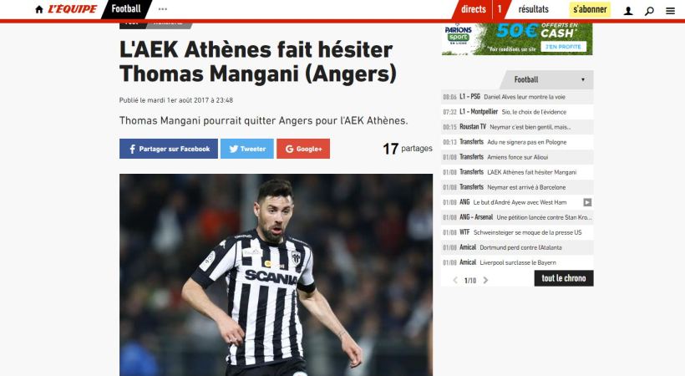Open the tout le chrono button
685x376 pixels.
coord(564,278)
